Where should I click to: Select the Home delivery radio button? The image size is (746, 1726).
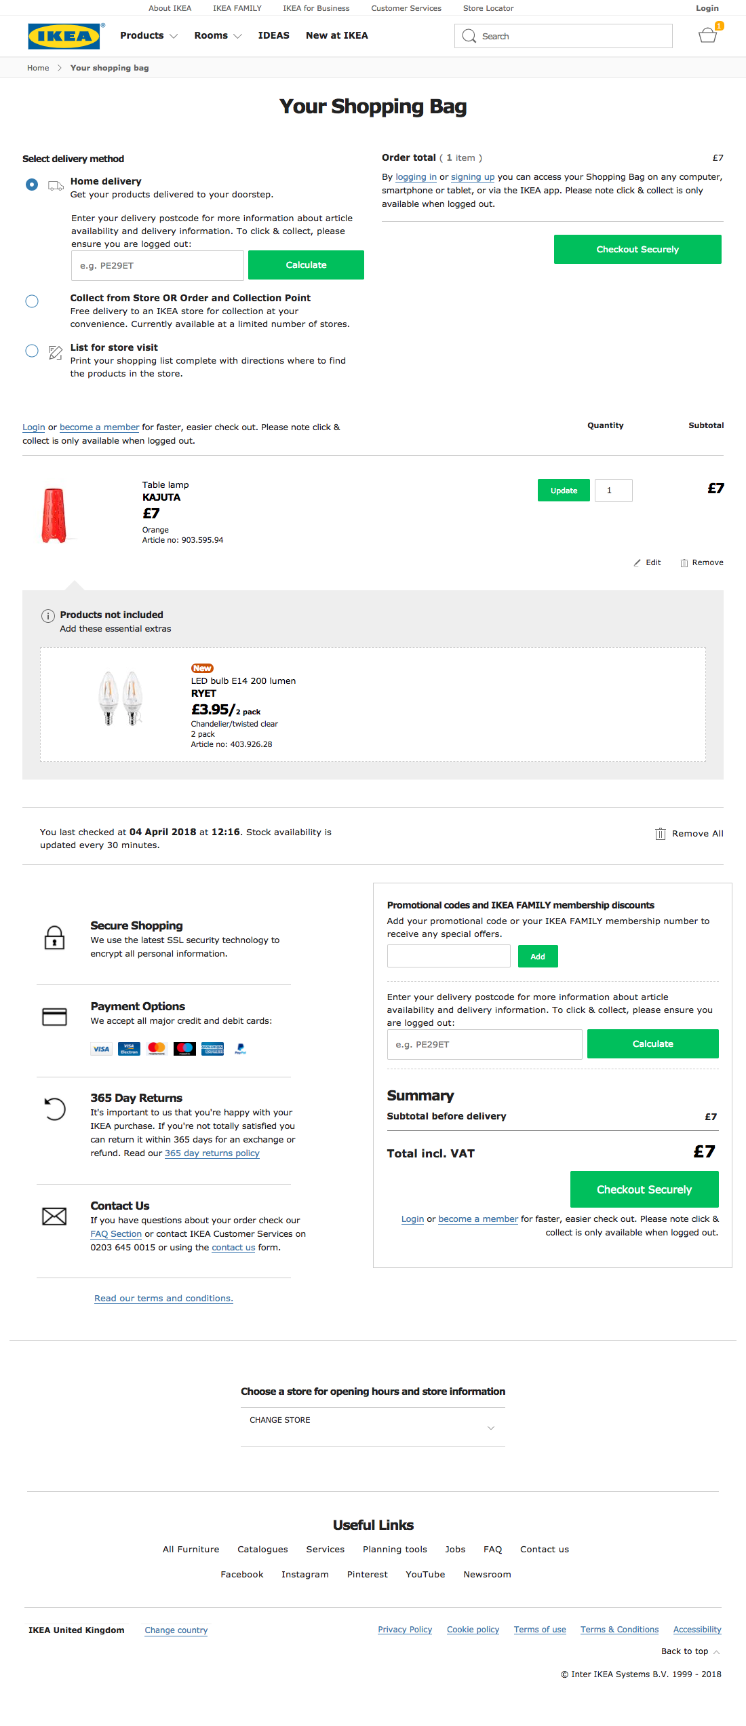pyautogui.click(x=31, y=184)
